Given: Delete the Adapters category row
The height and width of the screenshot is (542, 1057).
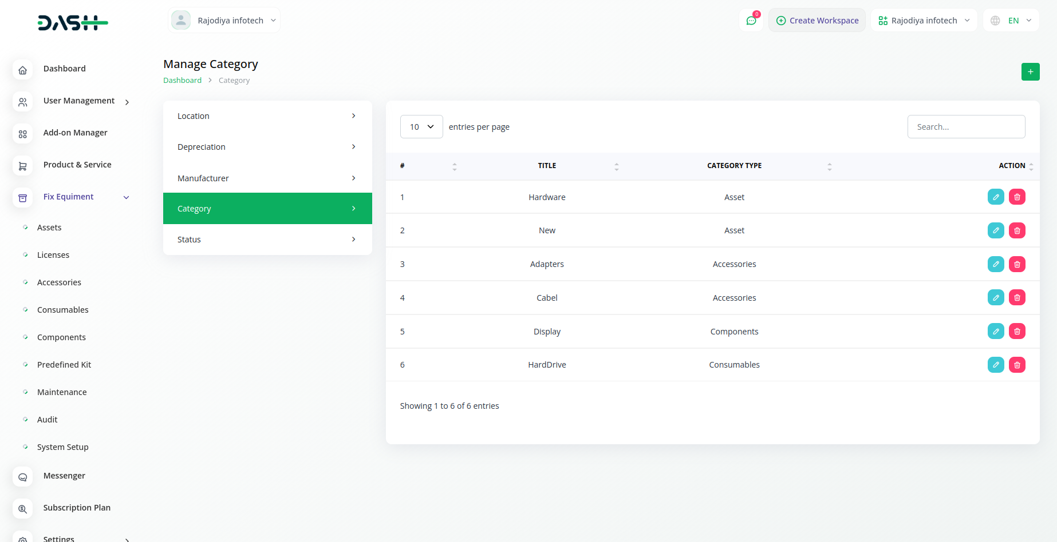Looking at the screenshot, I should click(x=1017, y=264).
